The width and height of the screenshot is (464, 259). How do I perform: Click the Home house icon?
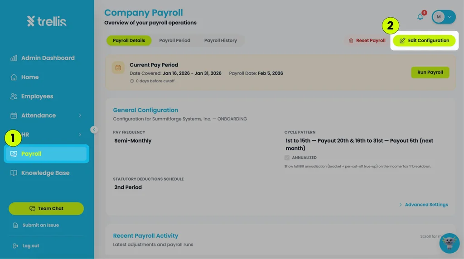tap(14, 77)
